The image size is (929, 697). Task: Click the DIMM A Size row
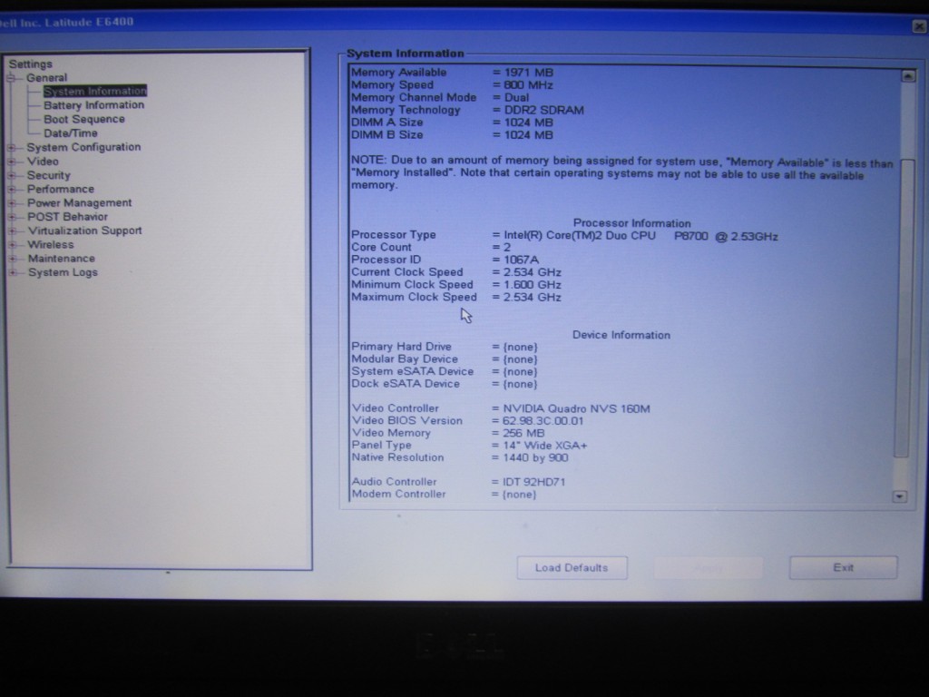click(452, 123)
